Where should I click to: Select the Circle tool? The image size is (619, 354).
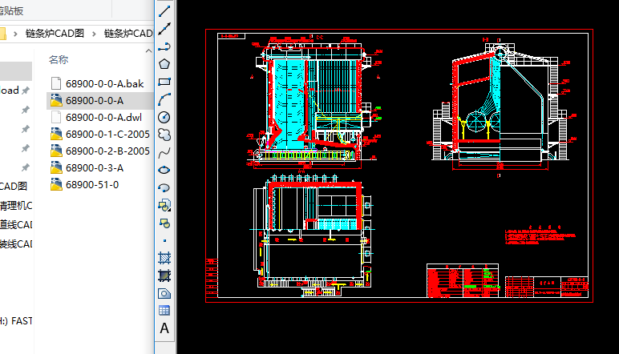click(164, 117)
